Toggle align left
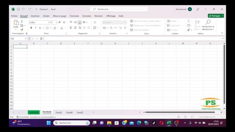This screenshot has height=132, width=235. click(71, 28)
